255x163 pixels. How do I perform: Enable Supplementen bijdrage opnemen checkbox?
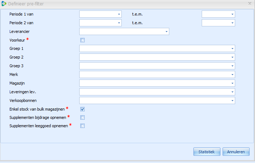click(82, 117)
